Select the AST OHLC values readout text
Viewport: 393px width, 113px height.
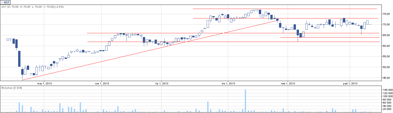(32, 7)
